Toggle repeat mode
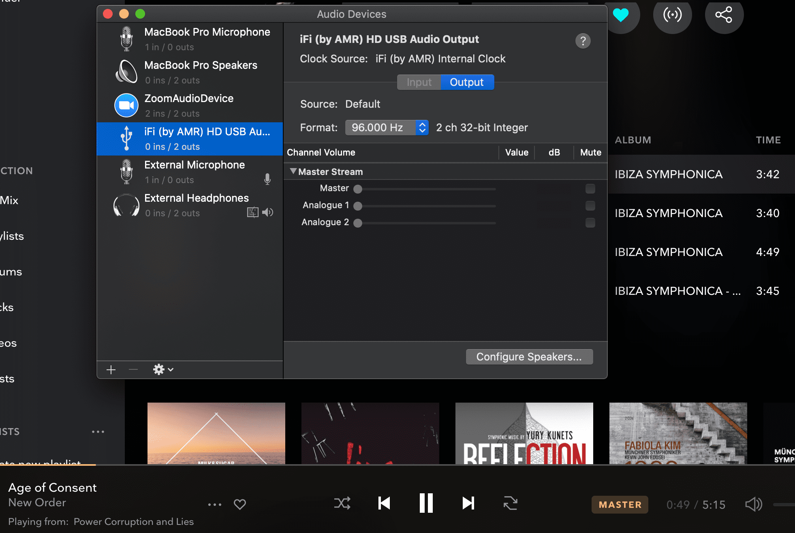This screenshot has width=795, height=533. 511,503
